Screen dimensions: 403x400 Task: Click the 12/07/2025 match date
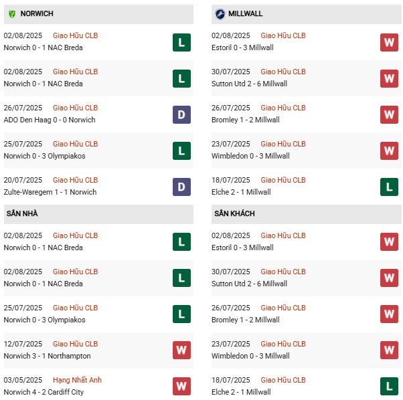23,344
